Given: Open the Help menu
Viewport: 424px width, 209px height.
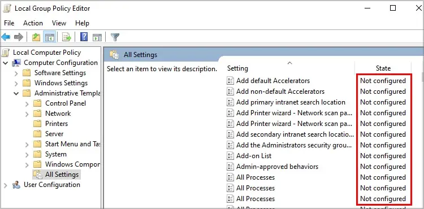Looking at the screenshot, I should pos(82,23).
